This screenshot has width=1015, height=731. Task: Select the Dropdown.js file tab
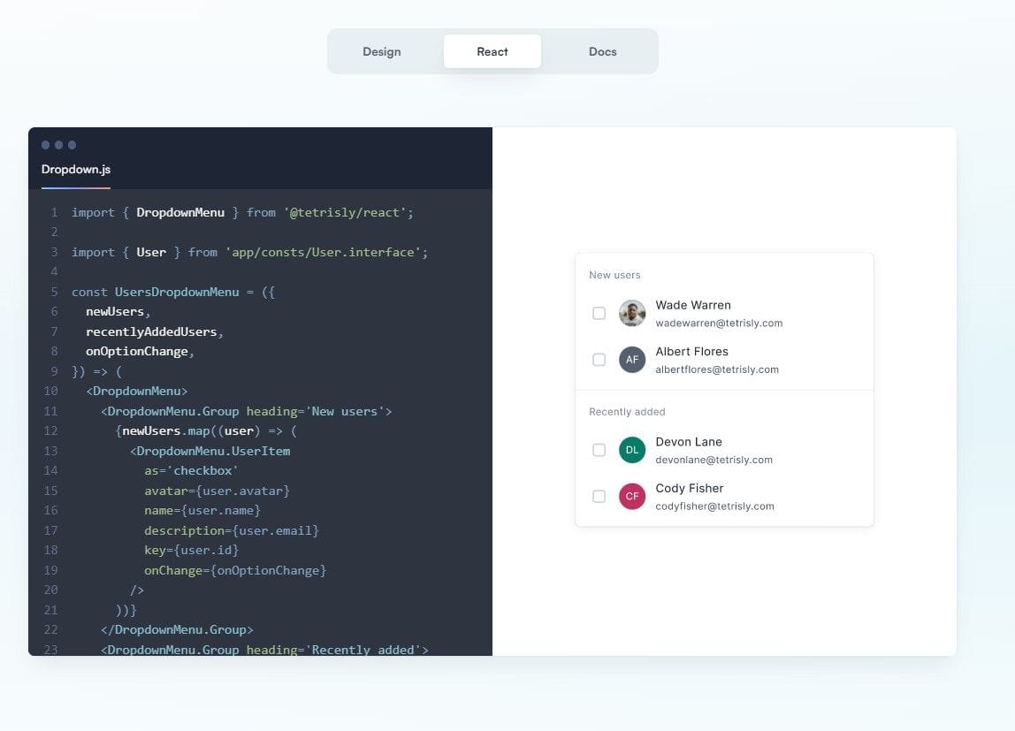[x=73, y=169]
